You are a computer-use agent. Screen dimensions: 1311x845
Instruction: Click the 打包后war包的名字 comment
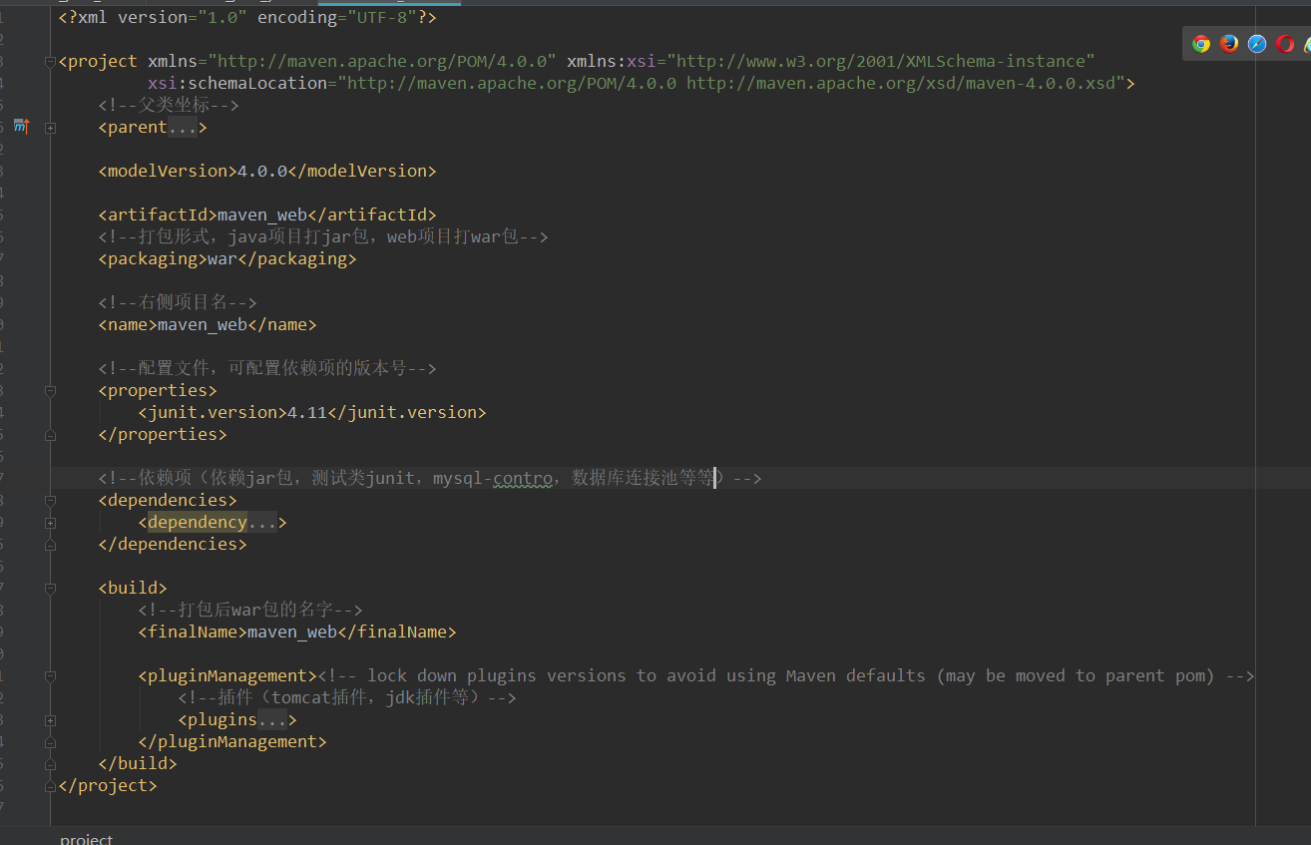click(249, 611)
